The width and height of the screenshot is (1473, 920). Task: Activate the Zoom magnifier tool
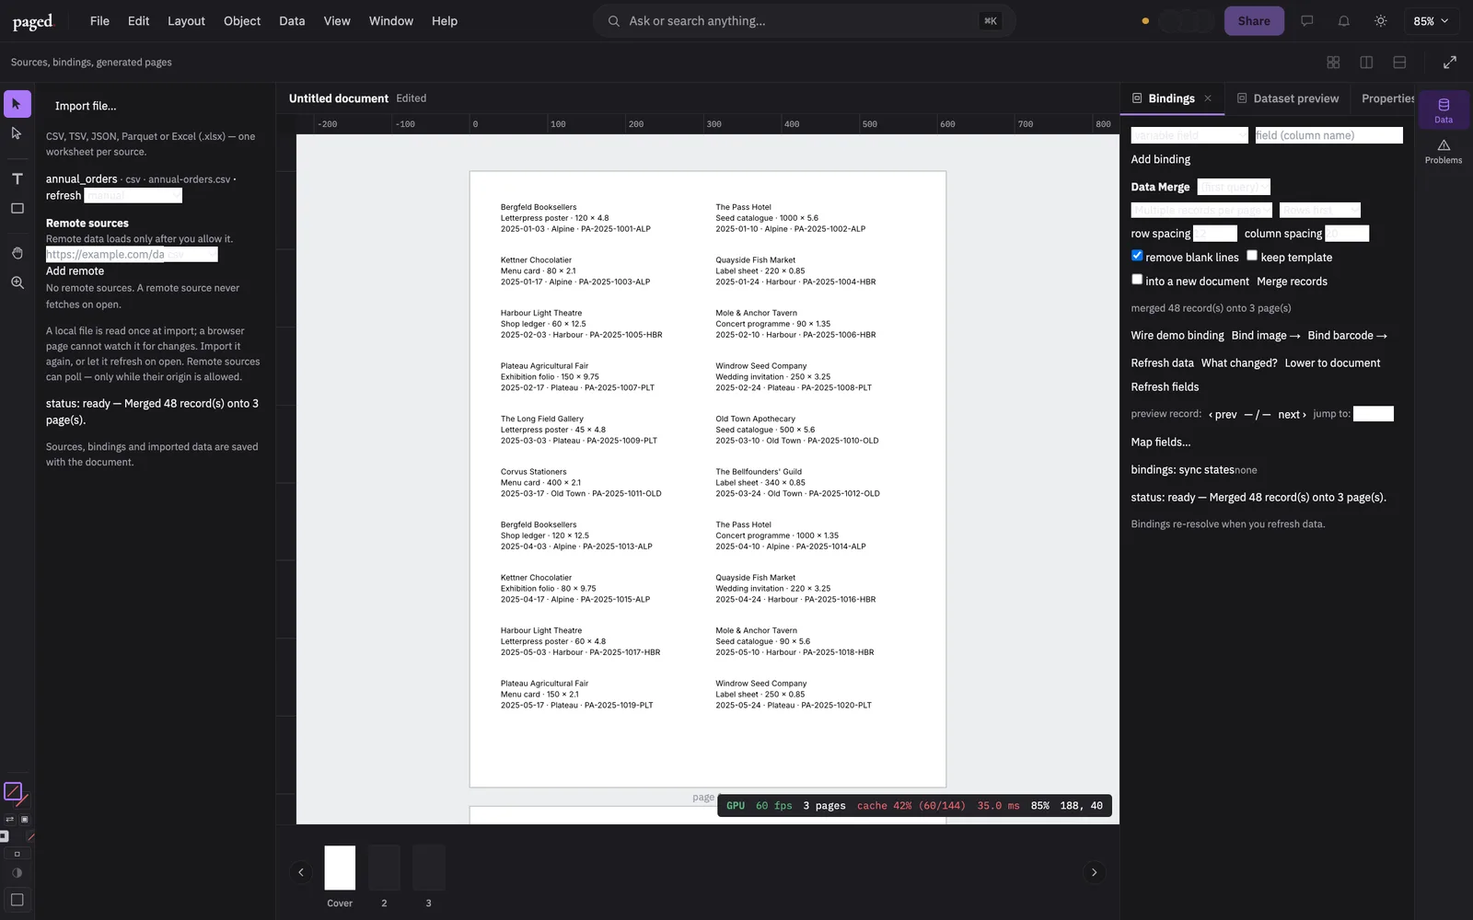pos(17,283)
